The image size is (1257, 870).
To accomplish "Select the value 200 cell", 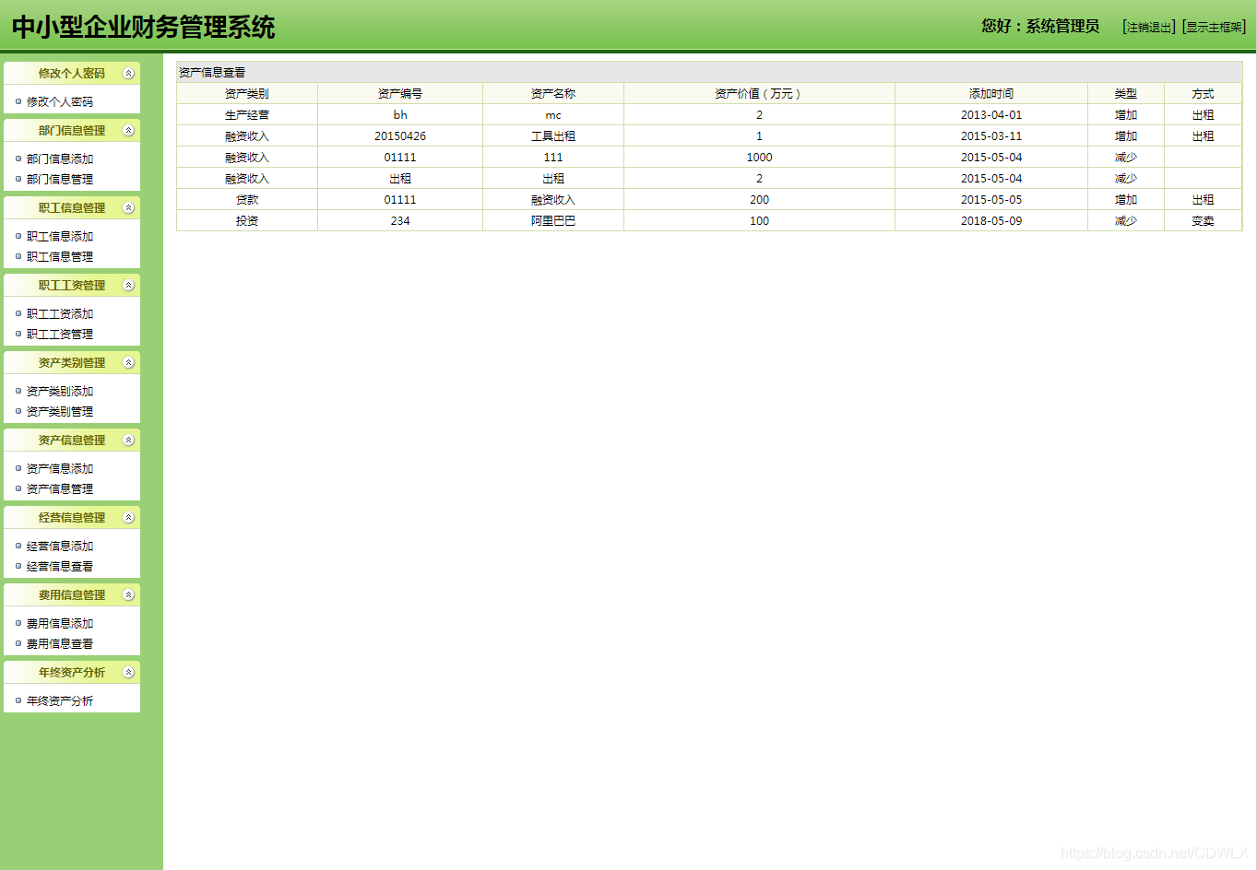I will coord(759,200).
